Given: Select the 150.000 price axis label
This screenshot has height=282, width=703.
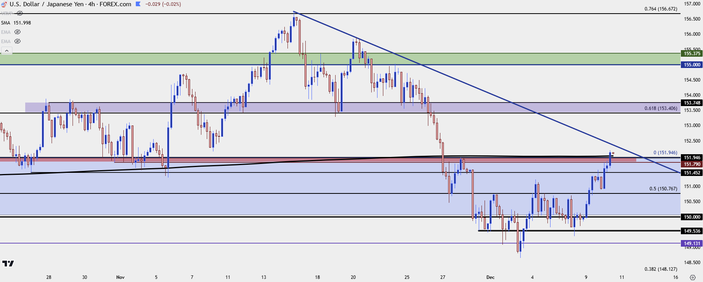Looking at the screenshot, I should [x=692, y=217].
